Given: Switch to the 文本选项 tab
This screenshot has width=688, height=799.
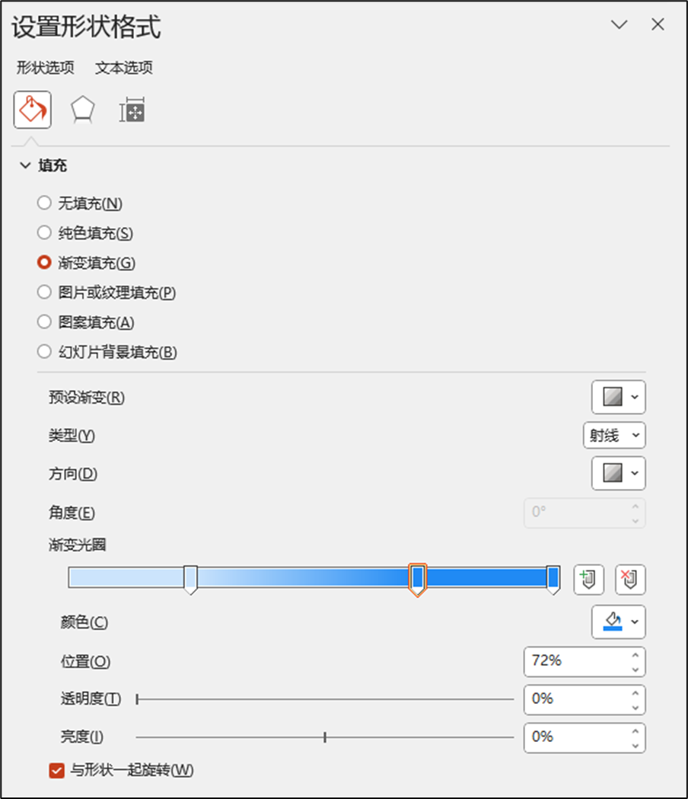Looking at the screenshot, I should tap(124, 67).
